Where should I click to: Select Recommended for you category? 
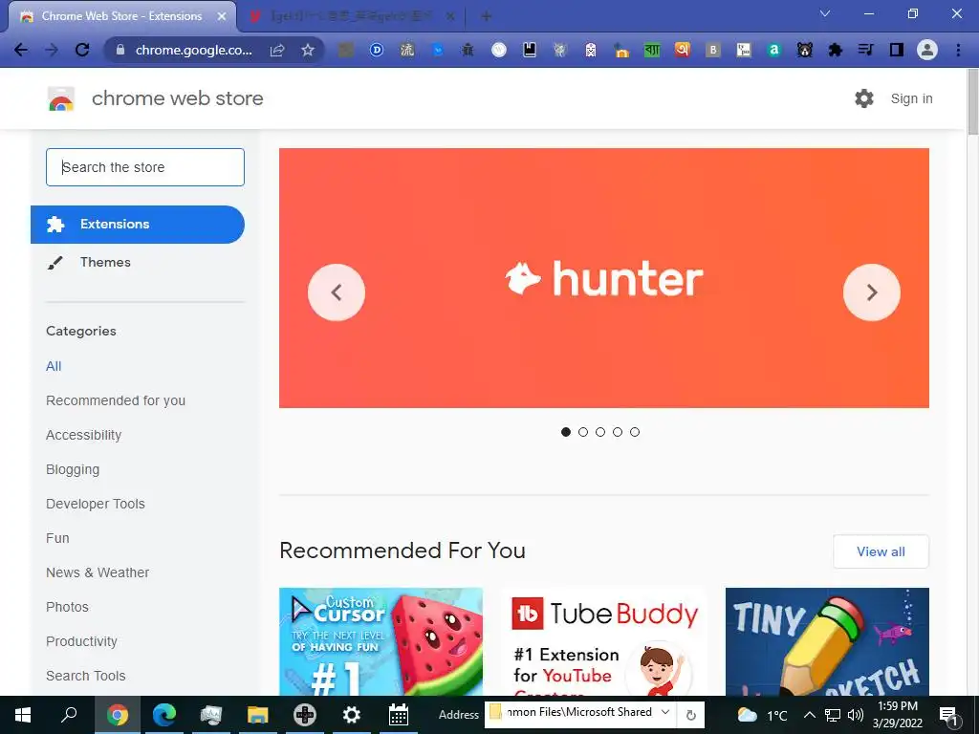click(x=116, y=400)
